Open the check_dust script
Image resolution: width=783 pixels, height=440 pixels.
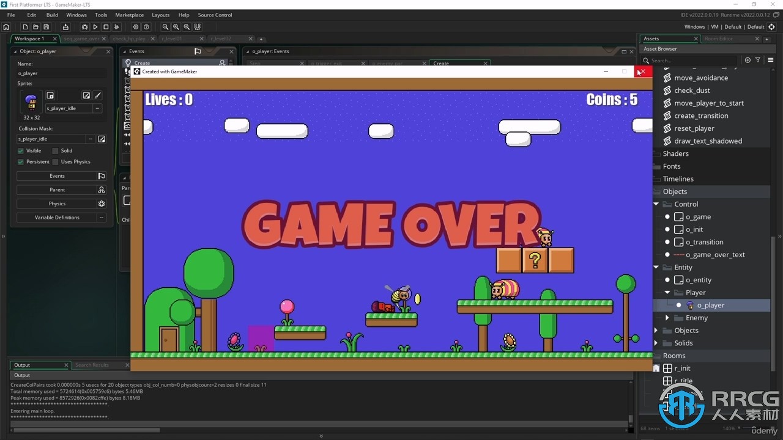pos(692,90)
